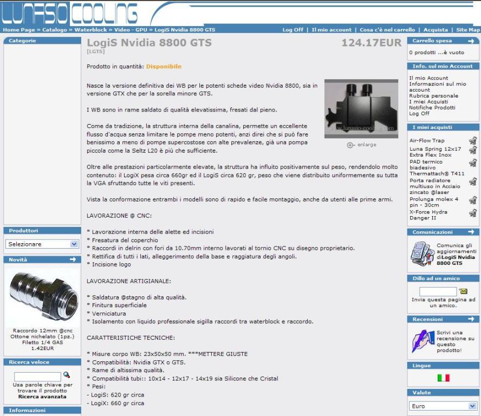Image resolution: width=481 pixels, height=416 pixels.
Task: Click the Disponibile availability text
Action: pyautogui.click(x=164, y=66)
